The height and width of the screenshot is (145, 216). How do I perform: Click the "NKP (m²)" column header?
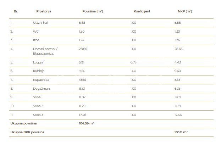(185, 11)
